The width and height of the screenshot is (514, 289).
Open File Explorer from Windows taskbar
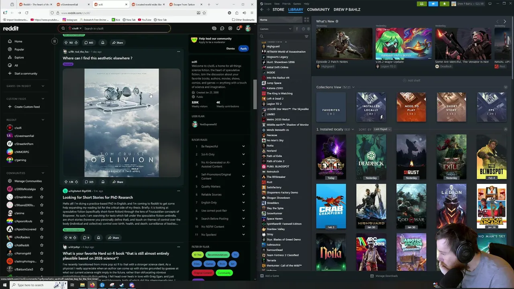(x=82, y=285)
